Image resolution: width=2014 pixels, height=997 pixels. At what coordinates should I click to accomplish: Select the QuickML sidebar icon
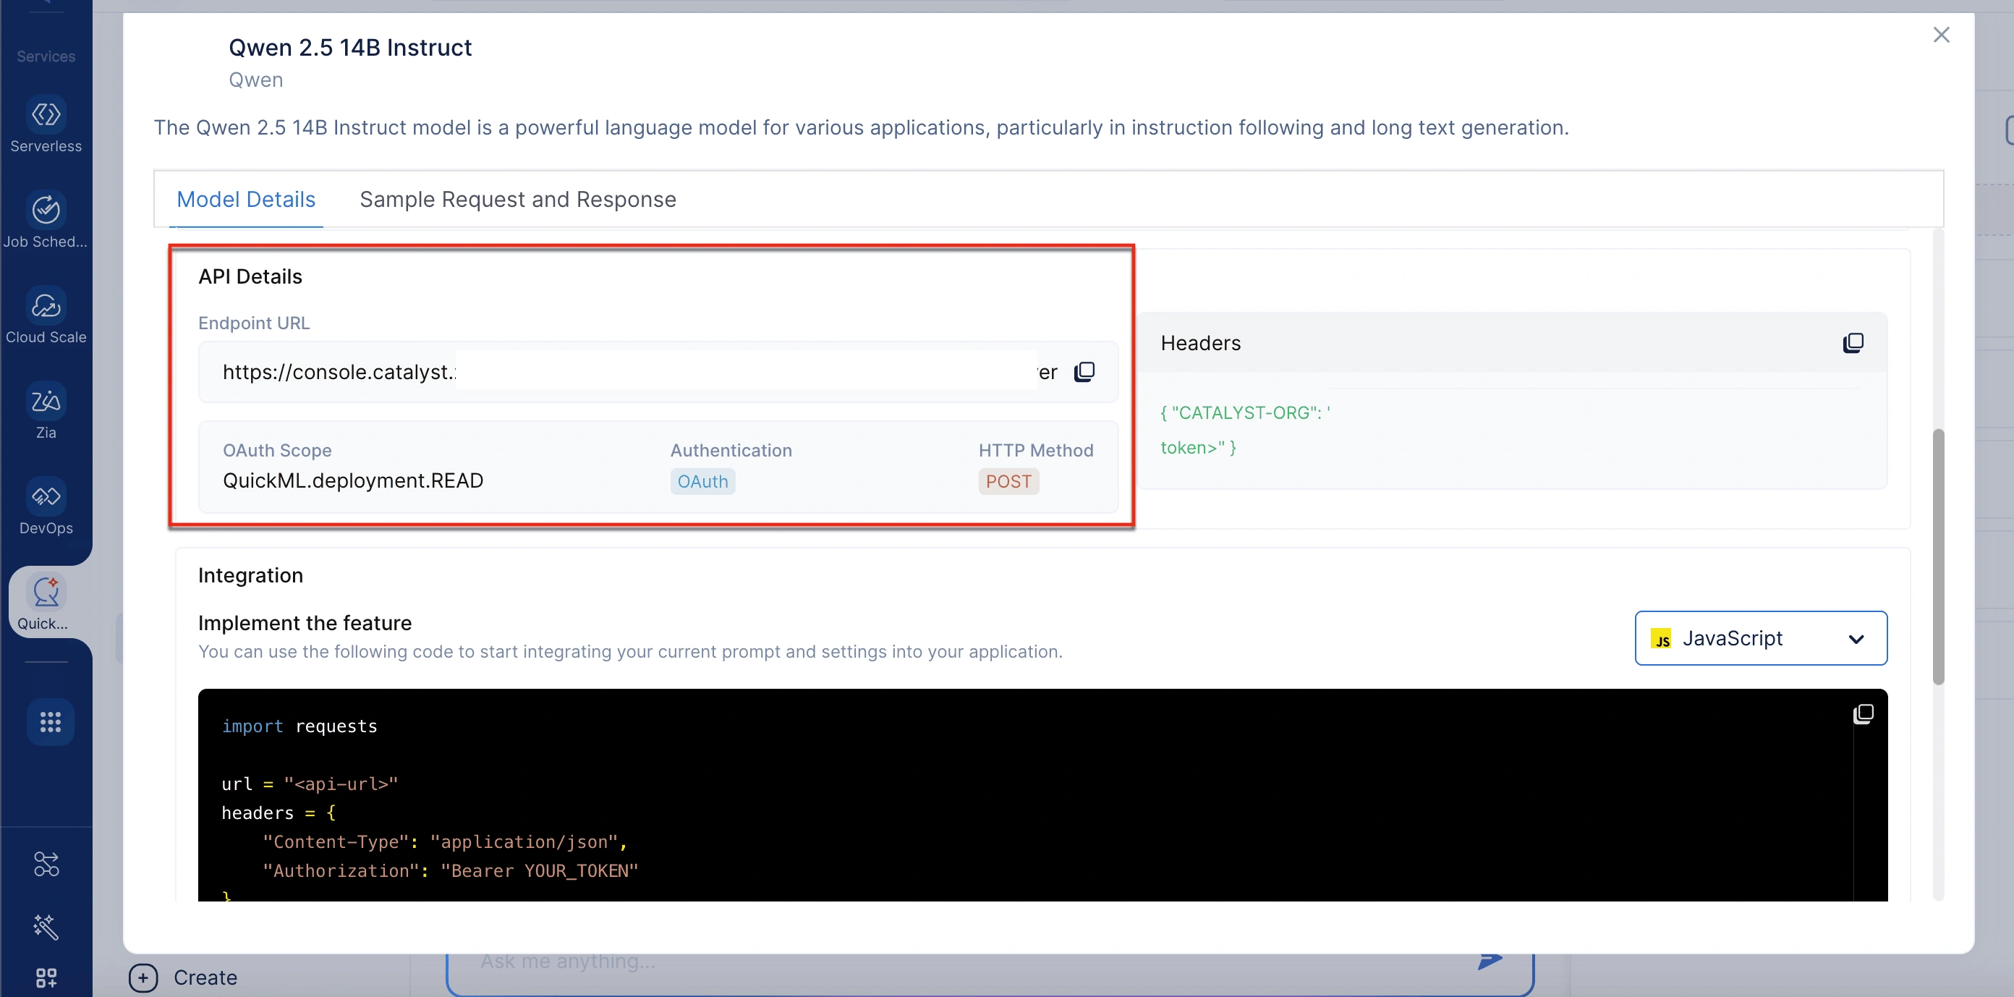(x=46, y=592)
